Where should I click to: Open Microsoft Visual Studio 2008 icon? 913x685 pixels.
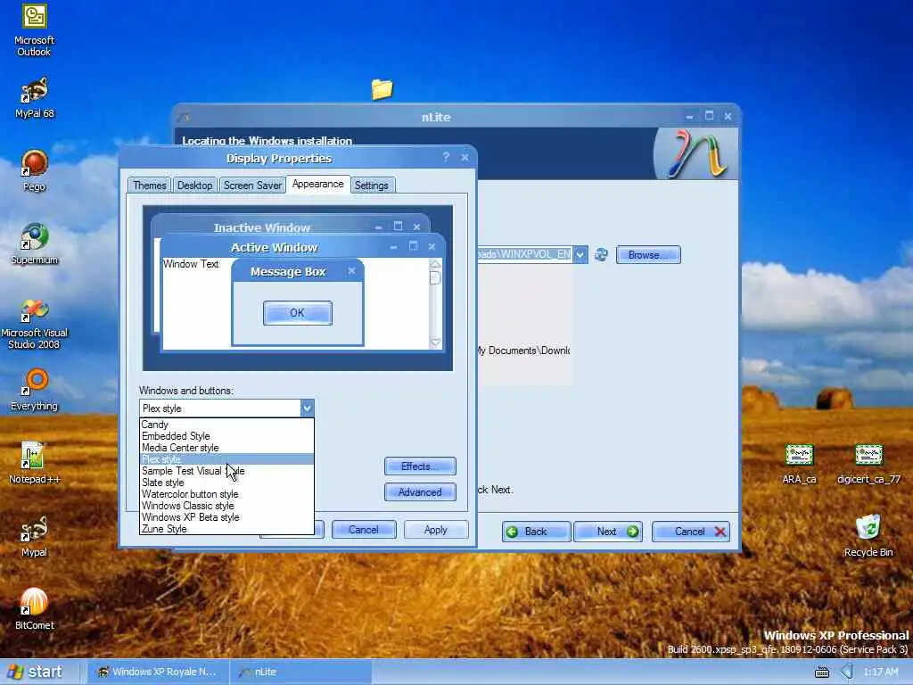tap(35, 324)
